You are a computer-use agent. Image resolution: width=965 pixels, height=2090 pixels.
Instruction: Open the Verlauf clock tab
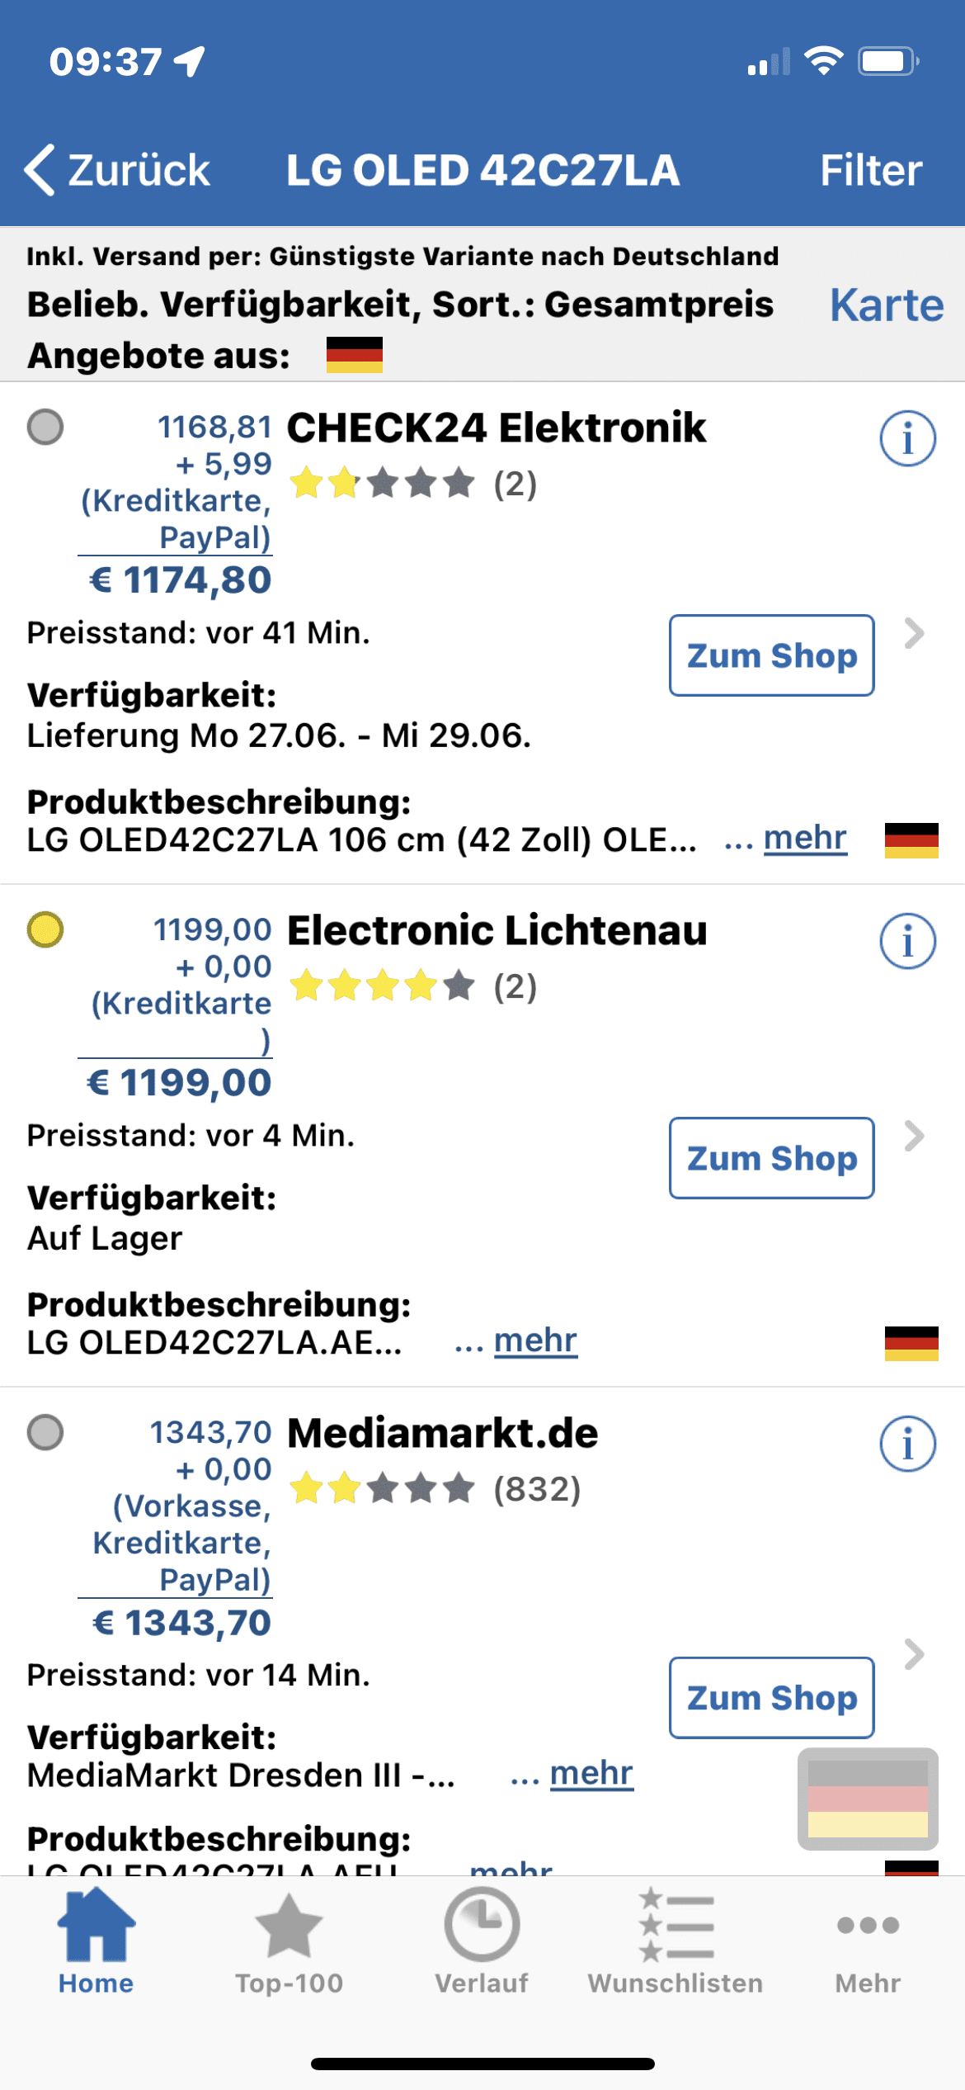(482, 1943)
